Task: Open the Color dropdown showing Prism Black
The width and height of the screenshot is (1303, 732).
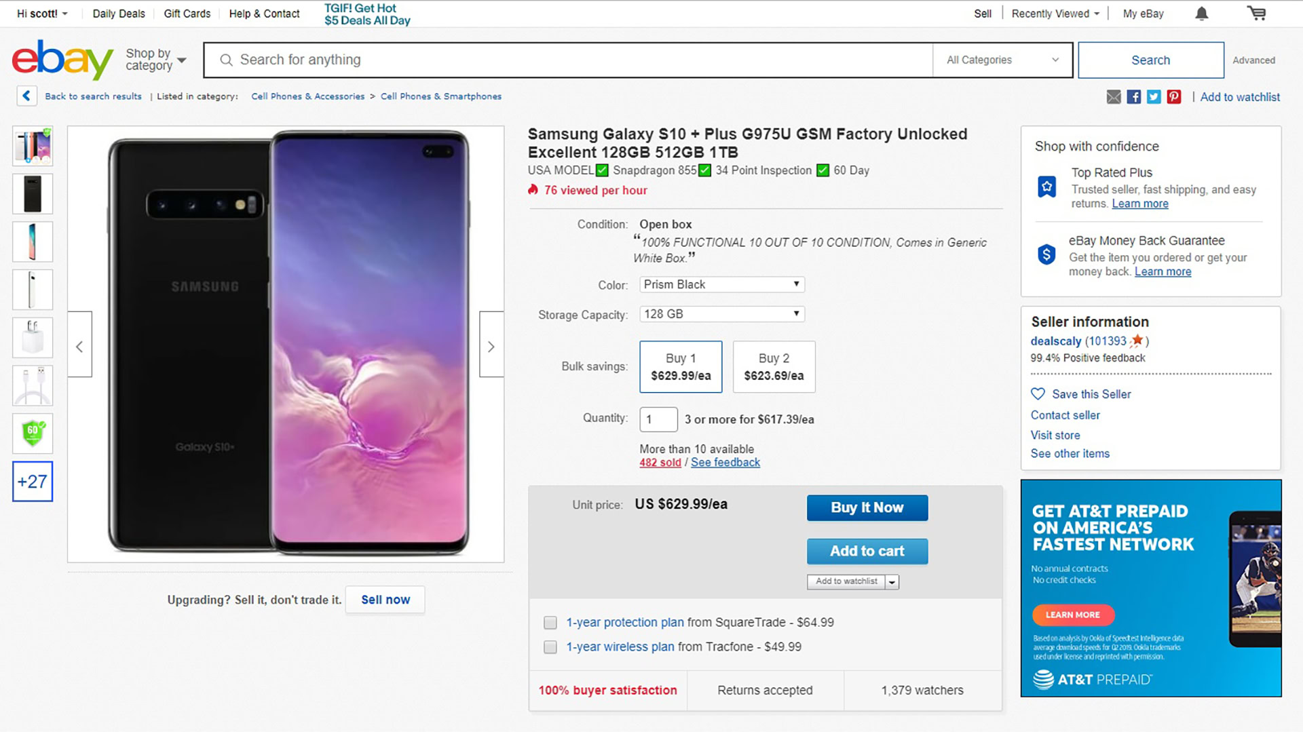Action: [x=721, y=284]
